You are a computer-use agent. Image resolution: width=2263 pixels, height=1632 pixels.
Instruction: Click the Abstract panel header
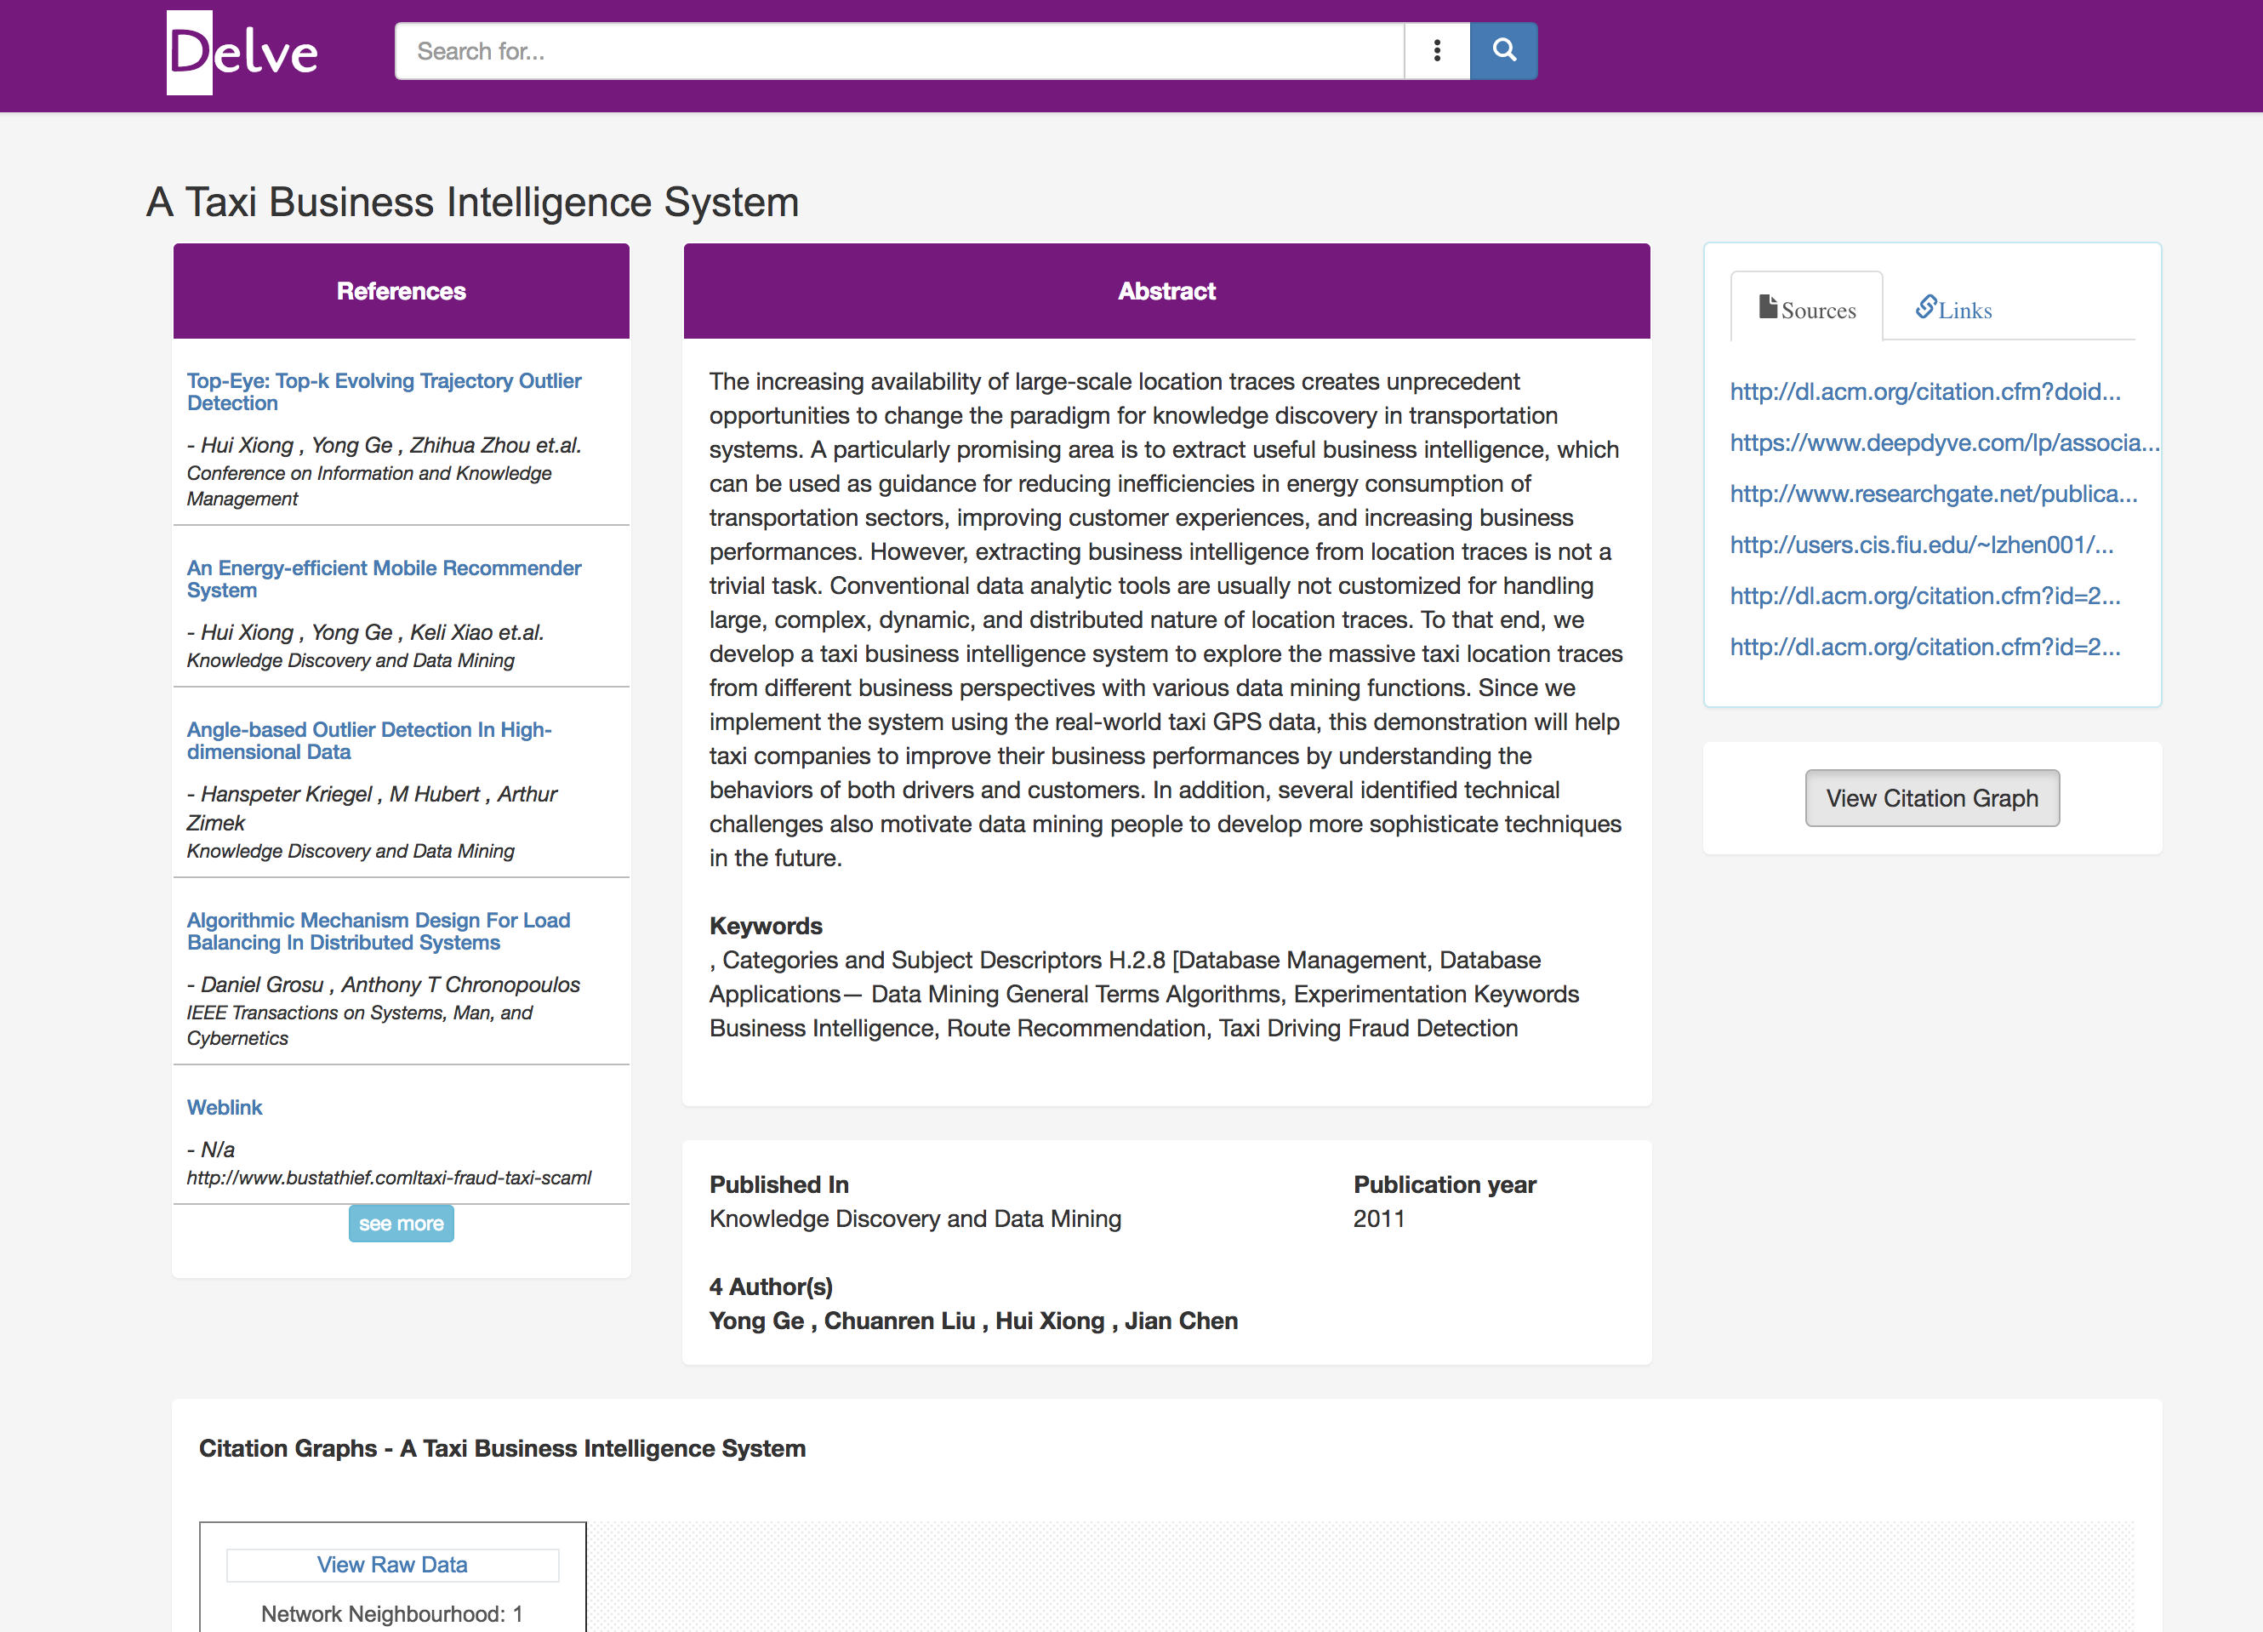coord(1166,290)
